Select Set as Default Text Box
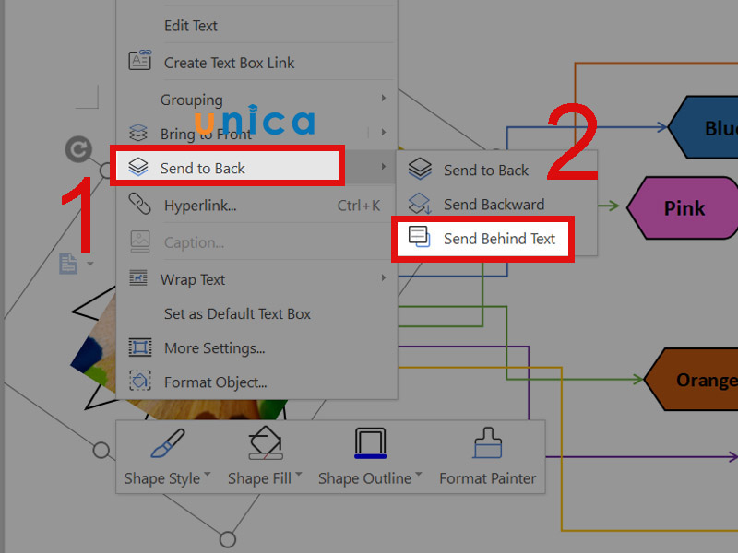The height and width of the screenshot is (553, 738). [x=237, y=313]
